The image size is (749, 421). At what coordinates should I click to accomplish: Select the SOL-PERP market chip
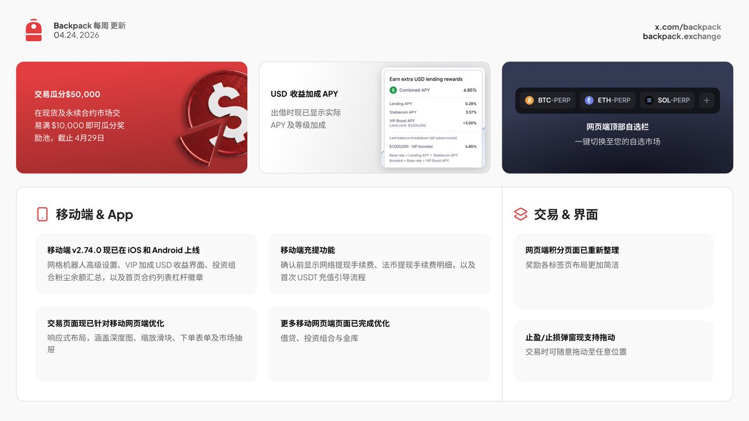[667, 100]
